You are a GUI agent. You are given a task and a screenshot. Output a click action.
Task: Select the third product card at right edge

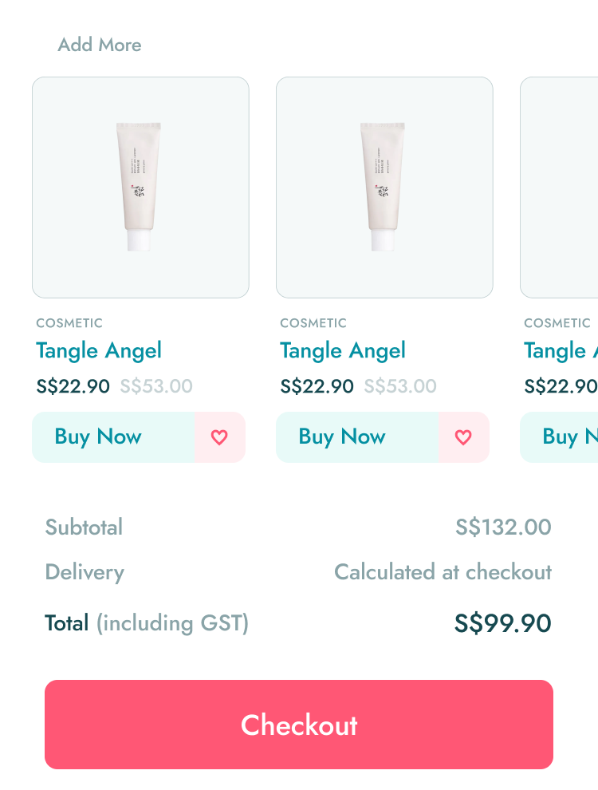click(560, 188)
